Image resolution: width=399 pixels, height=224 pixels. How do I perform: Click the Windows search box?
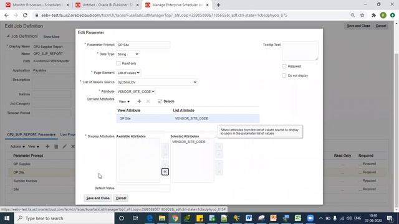[64, 218]
